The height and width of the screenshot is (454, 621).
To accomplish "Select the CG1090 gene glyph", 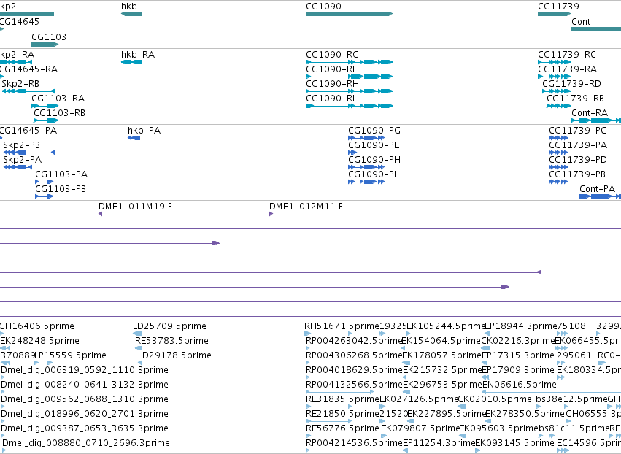I will [x=349, y=14].
